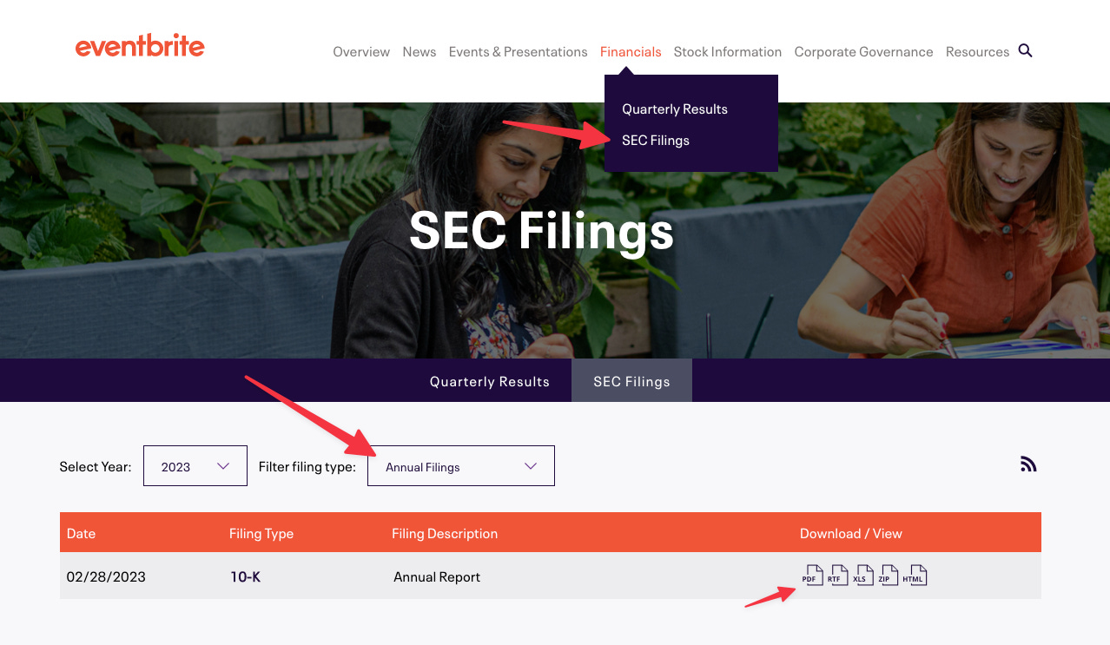Open the Corporate Governance page

tap(863, 51)
